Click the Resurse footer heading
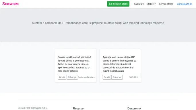This screenshot has width=196, height=110. pyautogui.click(x=78, y=108)
